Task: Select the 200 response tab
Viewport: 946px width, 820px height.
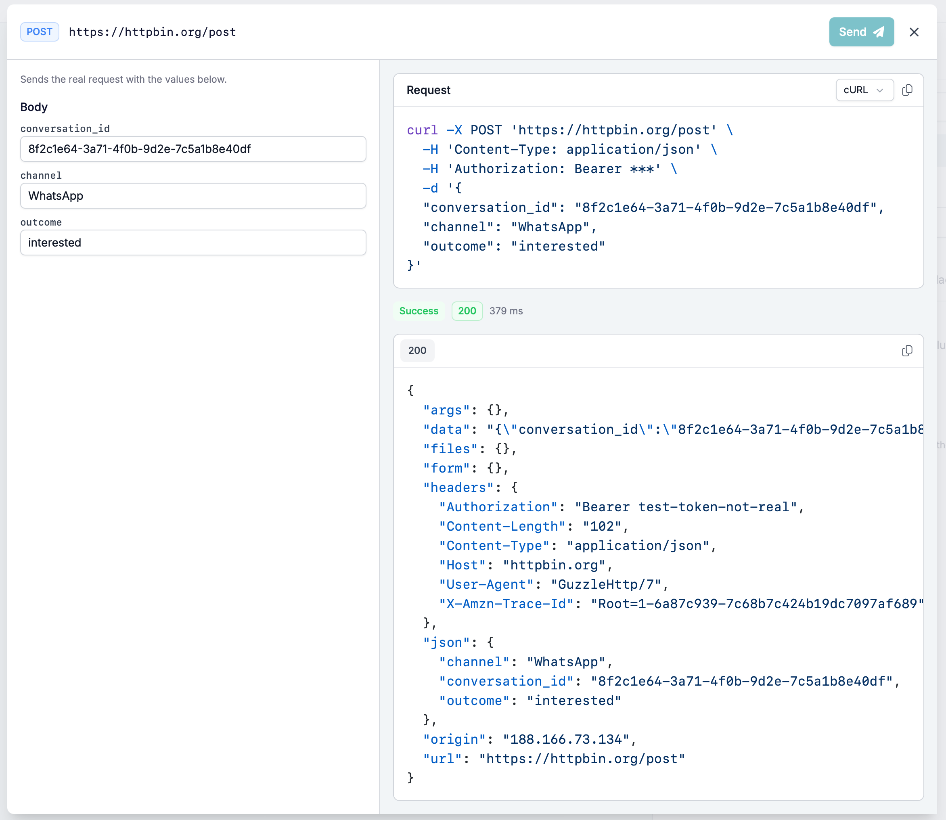Action: coord(417,351)
